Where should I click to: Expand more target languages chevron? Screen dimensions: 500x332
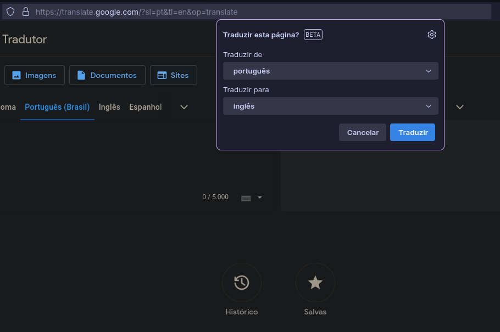pyautogui.click(x=459, y=107)
